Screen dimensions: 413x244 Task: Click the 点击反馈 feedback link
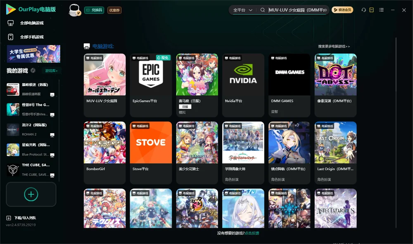252,233
